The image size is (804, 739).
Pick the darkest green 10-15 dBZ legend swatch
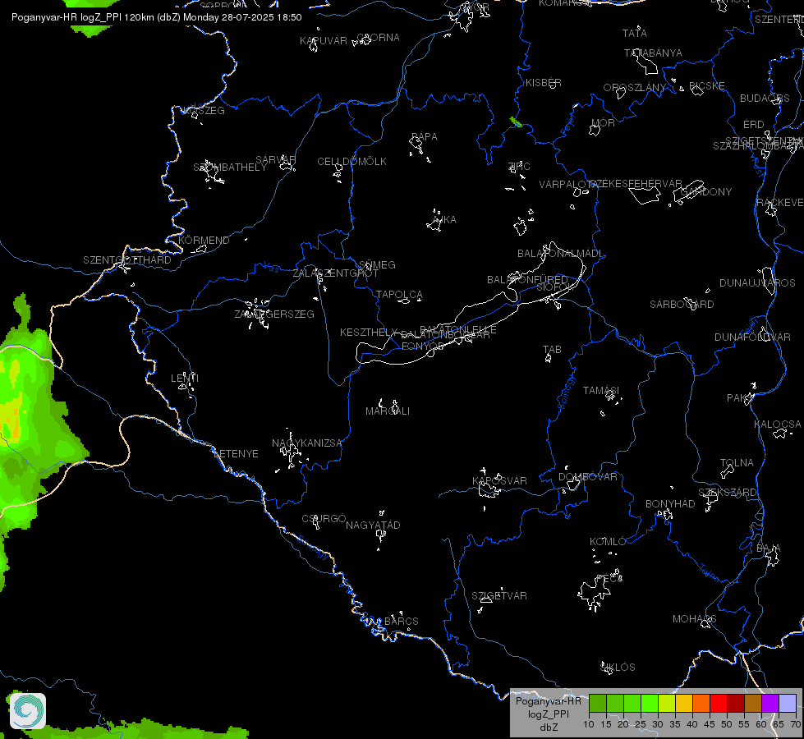click(x=598, y=704)
